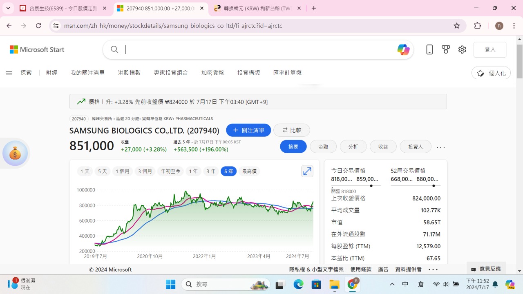Open the compare stocks icon
The height and width of the screenshot is (294, 523).
pos(292,130)
